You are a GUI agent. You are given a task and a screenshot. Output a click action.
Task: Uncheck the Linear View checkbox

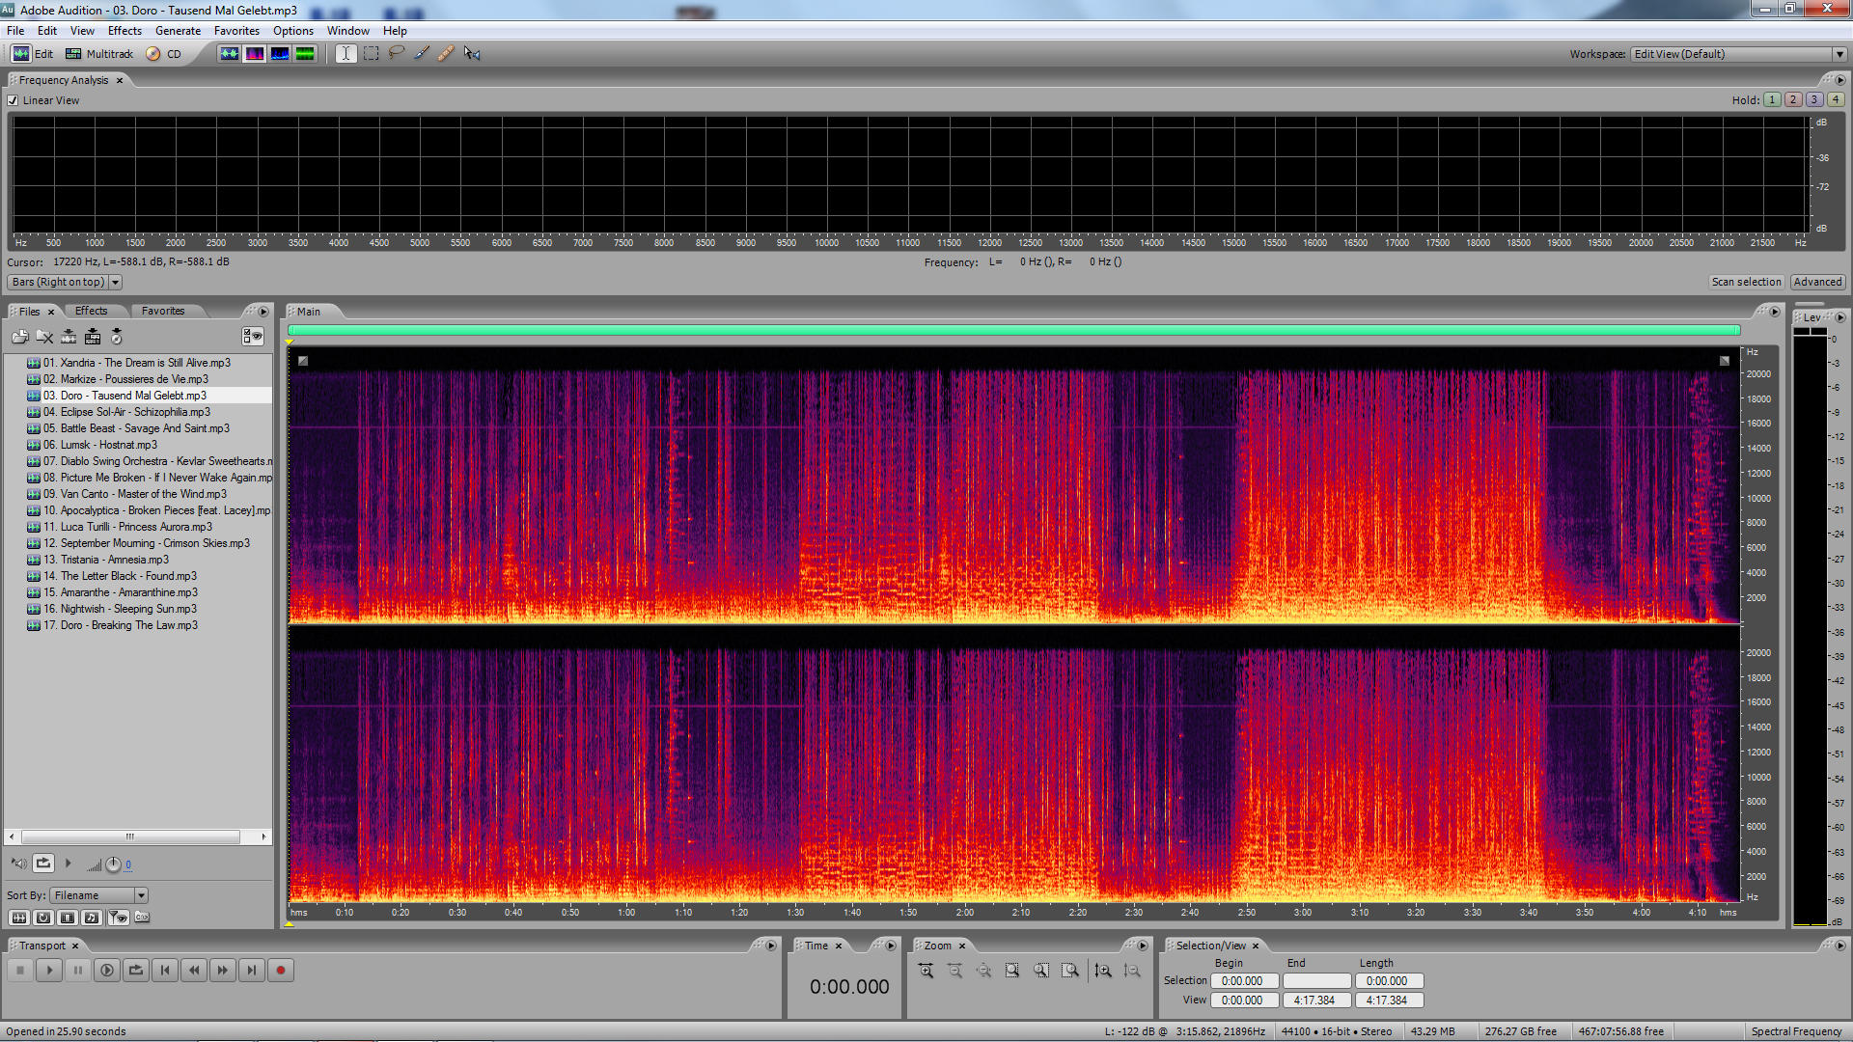tap(14, 100)
